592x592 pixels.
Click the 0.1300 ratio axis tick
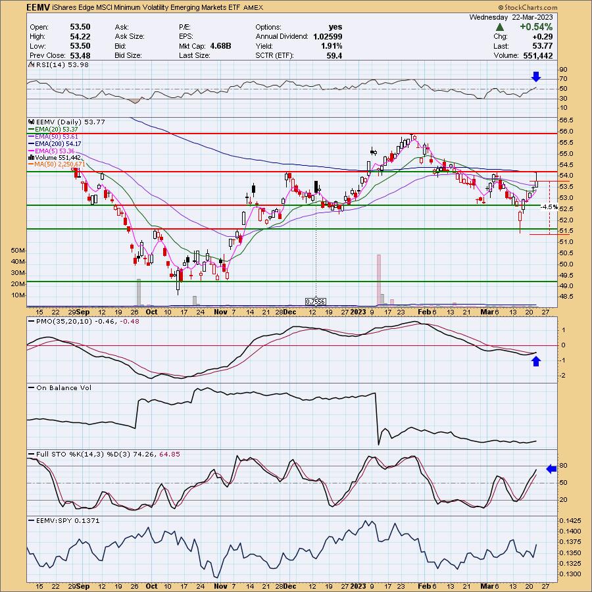pos(570,574)
